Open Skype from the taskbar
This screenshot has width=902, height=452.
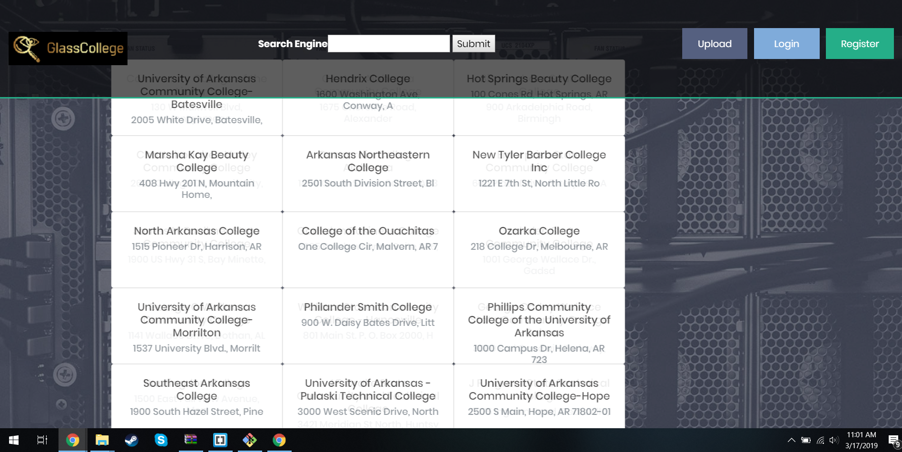(x=161, y=440)
